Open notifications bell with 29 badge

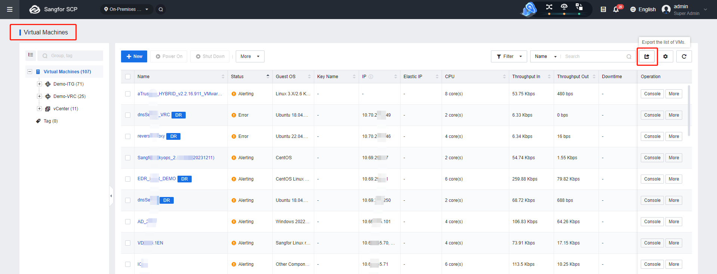coord(616,9)
